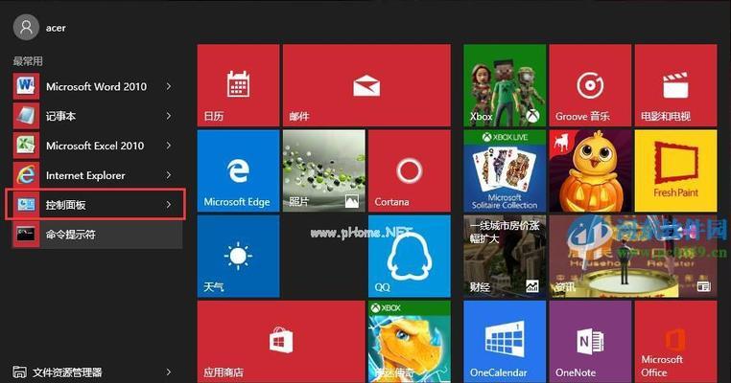Open the Calendar (日历) tile
Screen dimensions: 731x383
coord(238,85)
